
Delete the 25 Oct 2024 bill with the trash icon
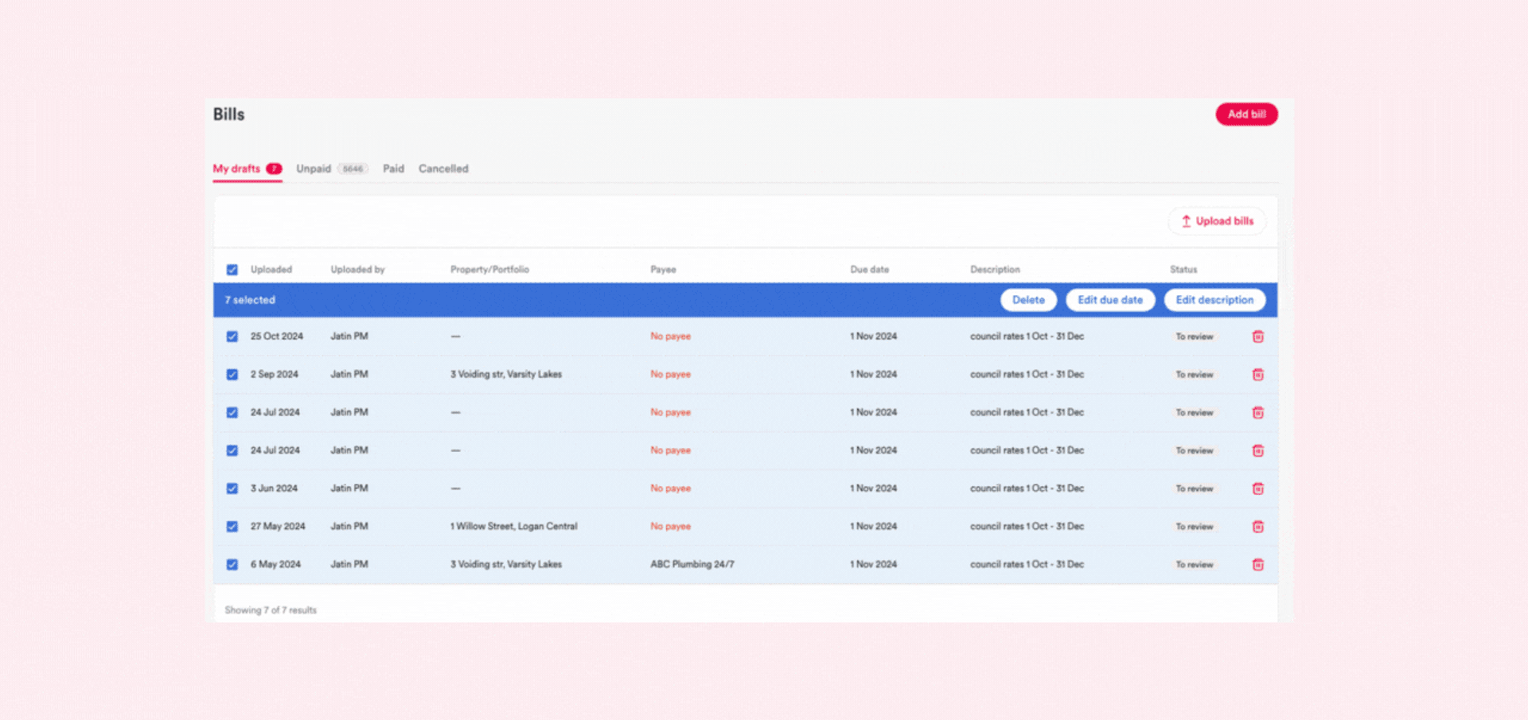coord(1257,337)
